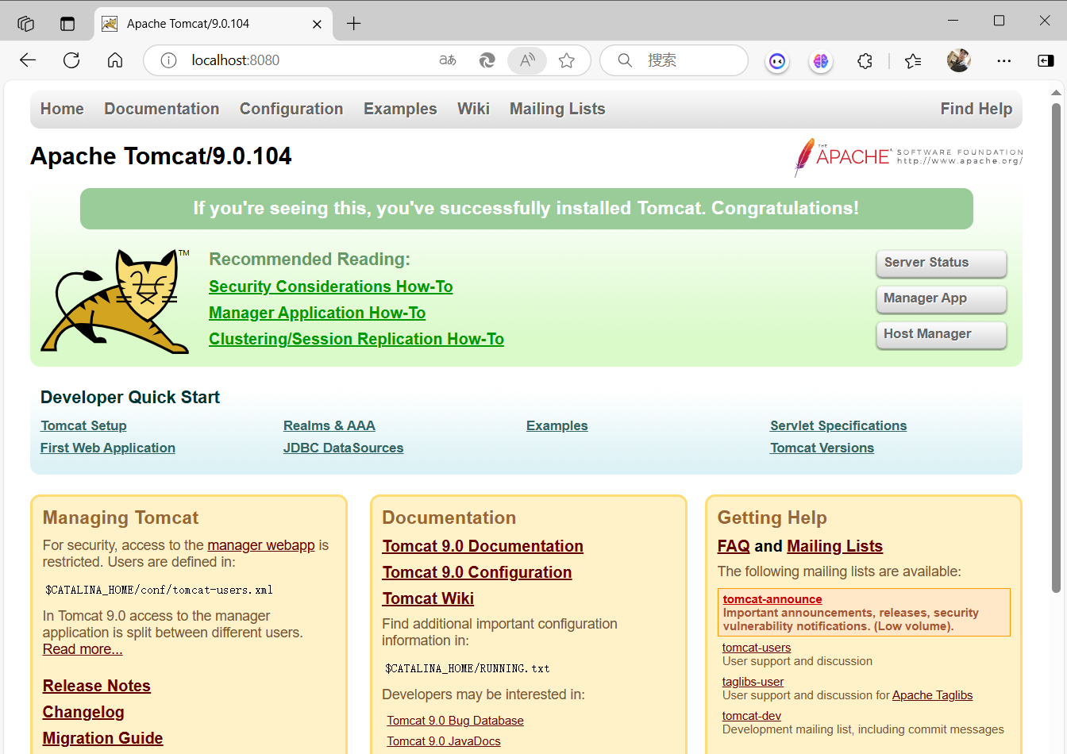1067x754 pixels.
Task: Open Examples in the navigation bar
Action: click(x=400, y=109)
